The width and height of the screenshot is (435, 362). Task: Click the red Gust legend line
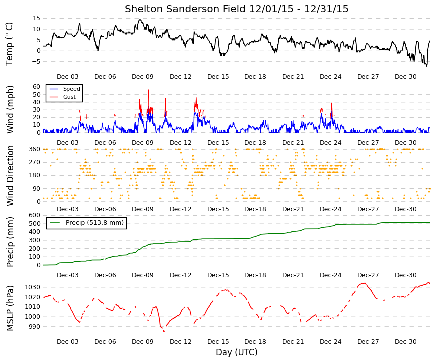[x=54, y=97]
